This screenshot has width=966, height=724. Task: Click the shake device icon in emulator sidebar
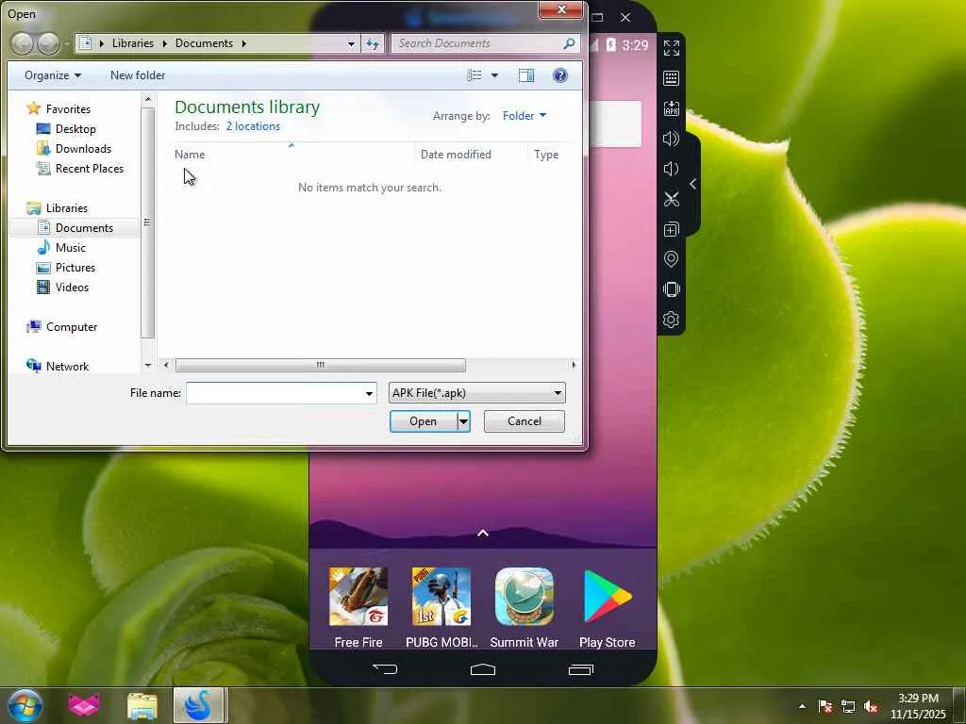[x=671, y=289]
